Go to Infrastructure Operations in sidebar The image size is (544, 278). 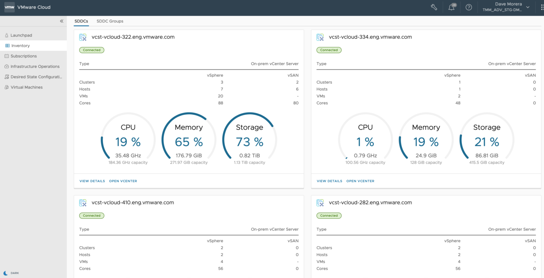click(35, 67)
